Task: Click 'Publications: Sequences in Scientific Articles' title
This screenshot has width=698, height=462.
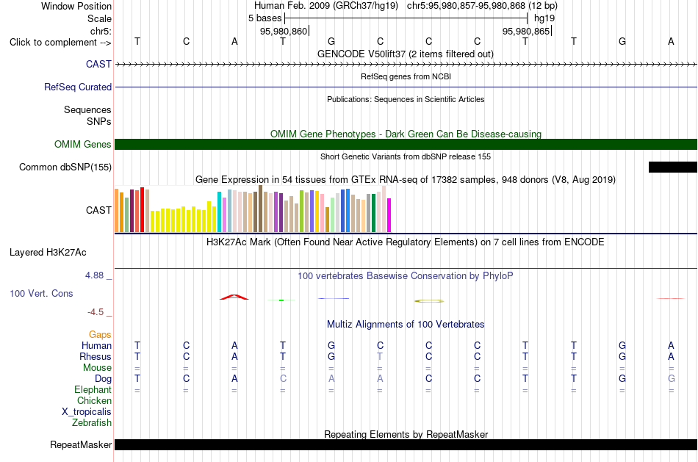Action: pyautogui.click(x=406, y=99)
